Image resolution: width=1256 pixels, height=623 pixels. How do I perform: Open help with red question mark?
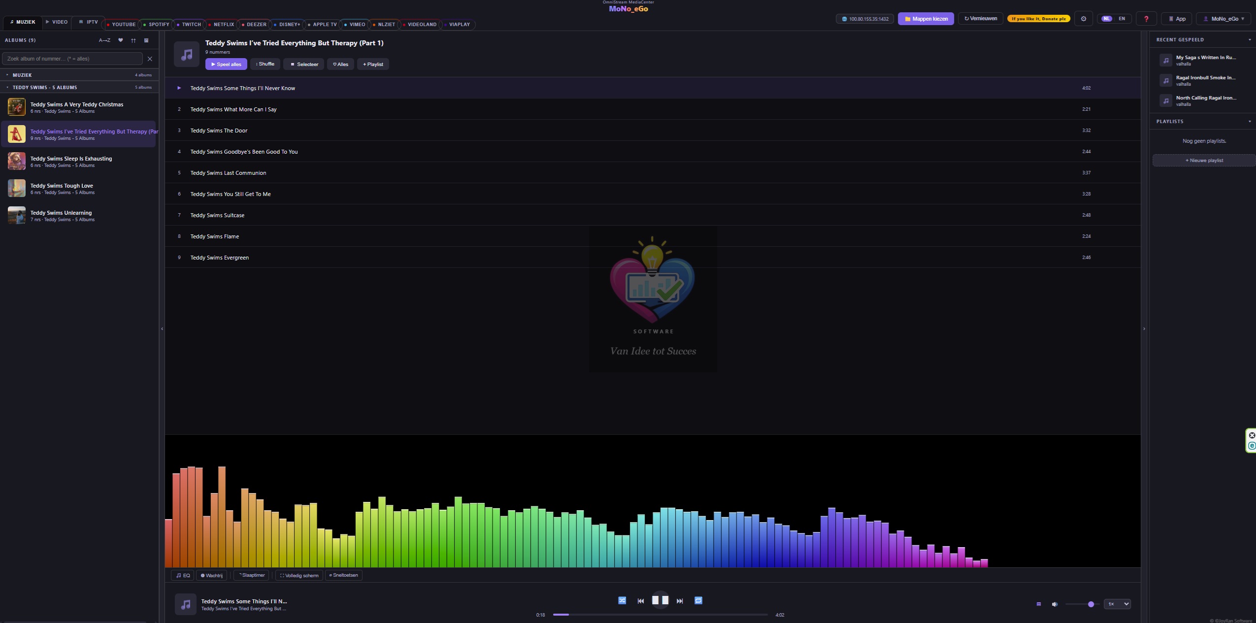[1146, 19]
